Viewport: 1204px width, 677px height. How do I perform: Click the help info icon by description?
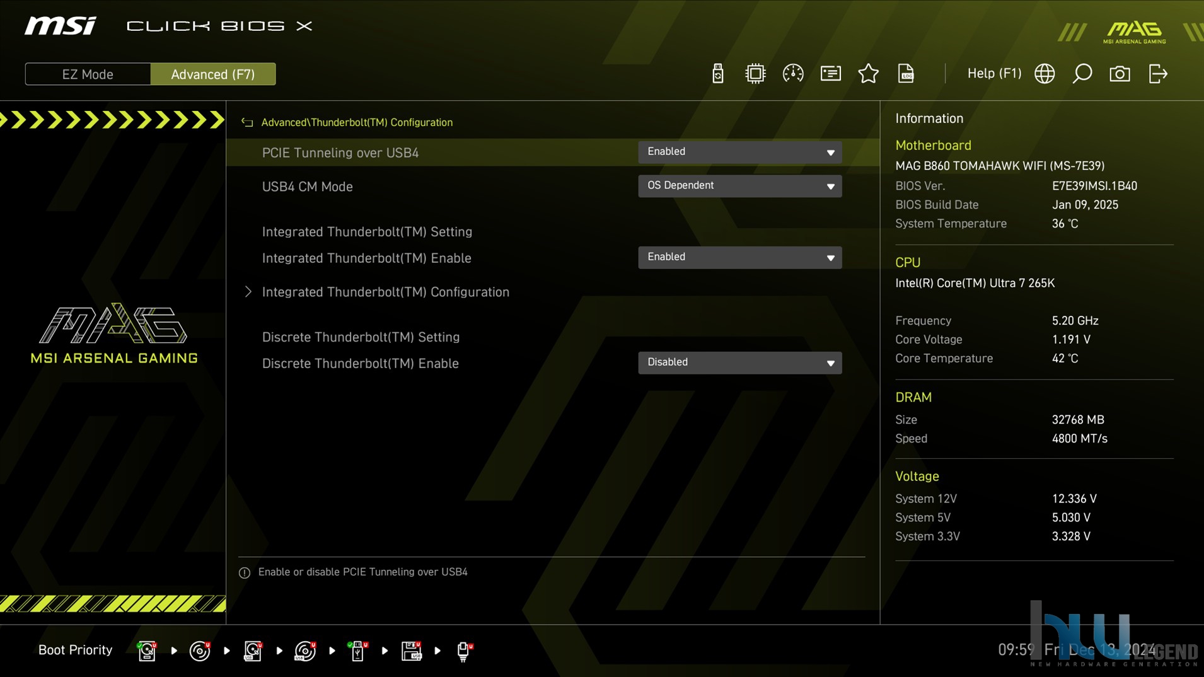click(245, 572)
